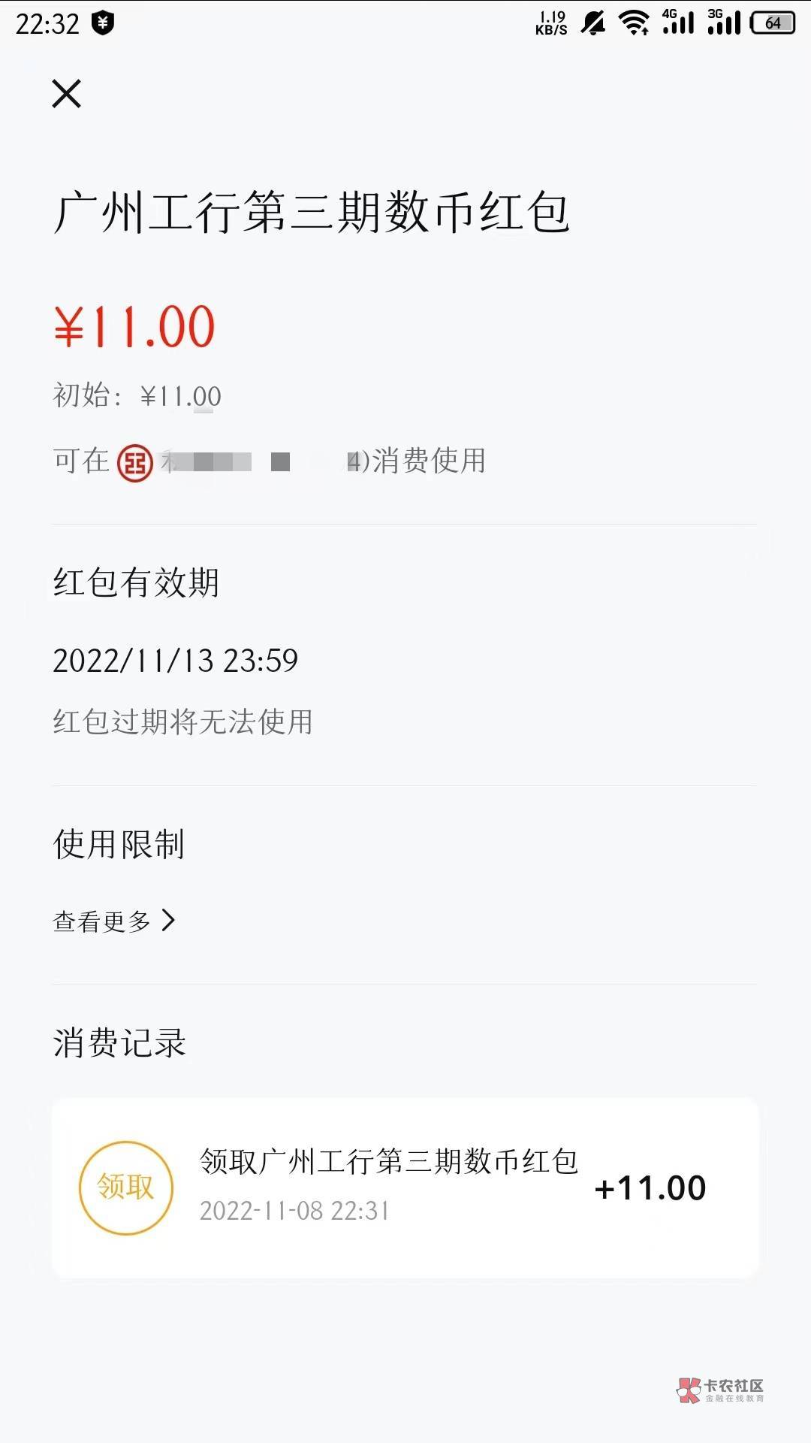Tap the 消费记录 section heading
Viewport: 811px width, 1443px height.
coord(119,1043)
